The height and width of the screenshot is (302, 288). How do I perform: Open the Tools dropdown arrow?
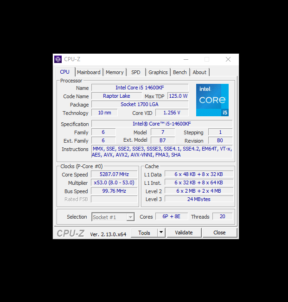point(161,233)
